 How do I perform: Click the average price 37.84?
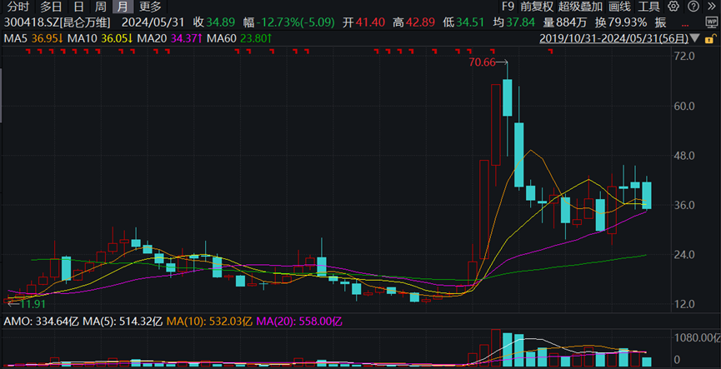(520, 22)
